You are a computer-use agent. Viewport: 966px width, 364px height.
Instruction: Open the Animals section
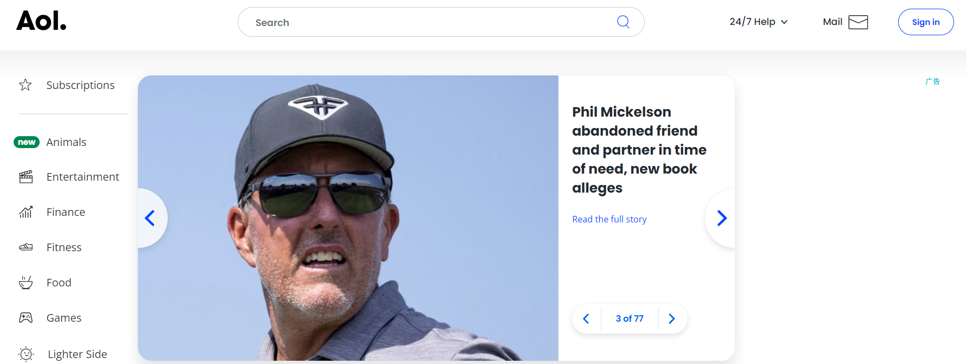point(66,142)
